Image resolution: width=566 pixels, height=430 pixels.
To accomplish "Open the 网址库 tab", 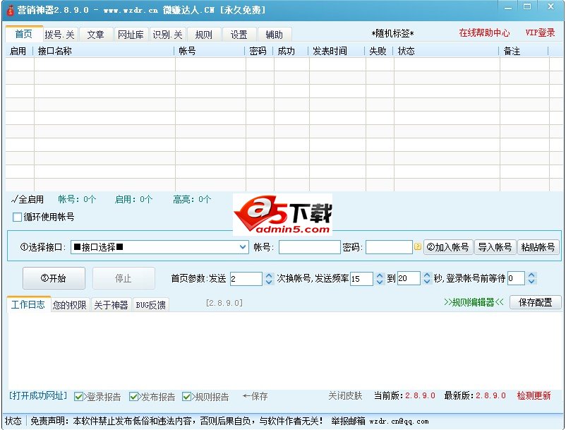I will point(131,35).
